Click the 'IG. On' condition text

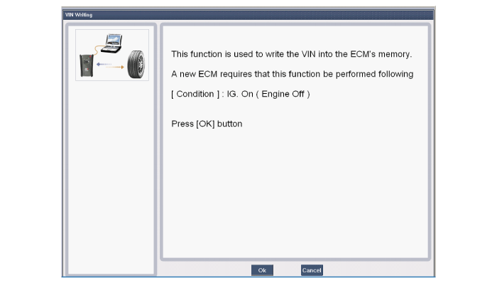pyautogui.click(x=240, y=95)
